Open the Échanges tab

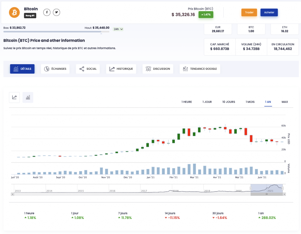tap(55, 69)
